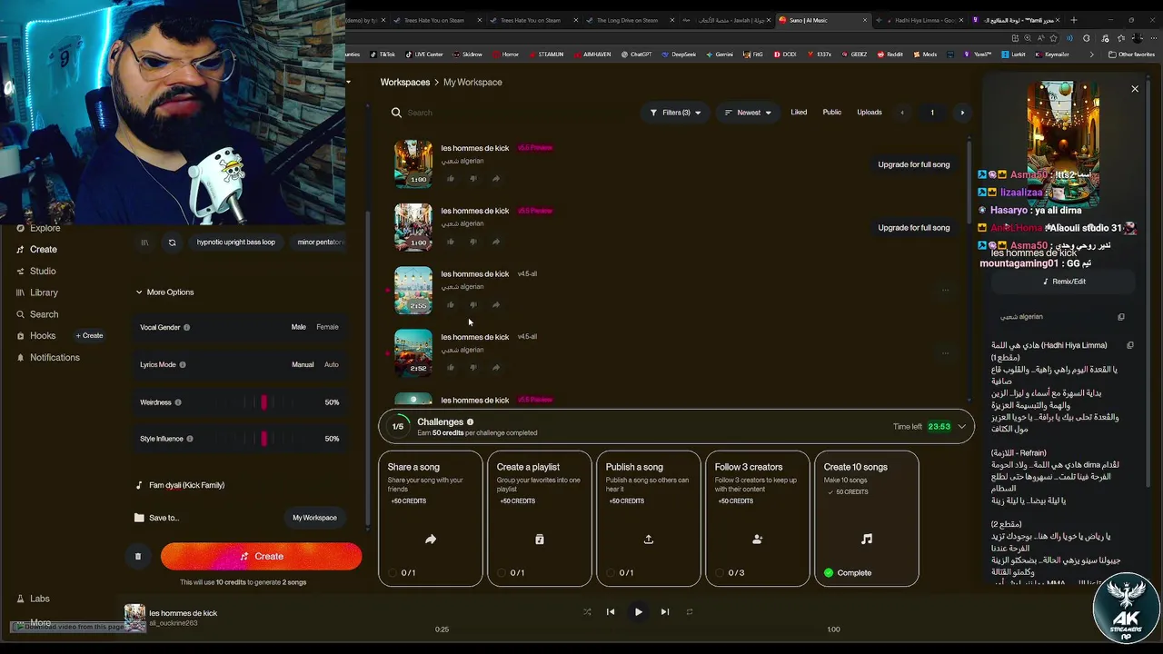This screenshot has height=654, width=1163.
Task: Enable shuffle in the player bar
Action: click(x=587, y=612)
